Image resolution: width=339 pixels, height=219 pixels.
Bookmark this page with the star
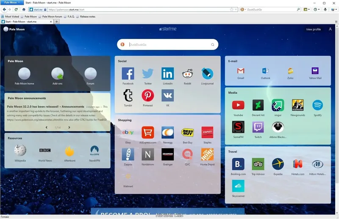pyautogui.click(x=231, y=9)
